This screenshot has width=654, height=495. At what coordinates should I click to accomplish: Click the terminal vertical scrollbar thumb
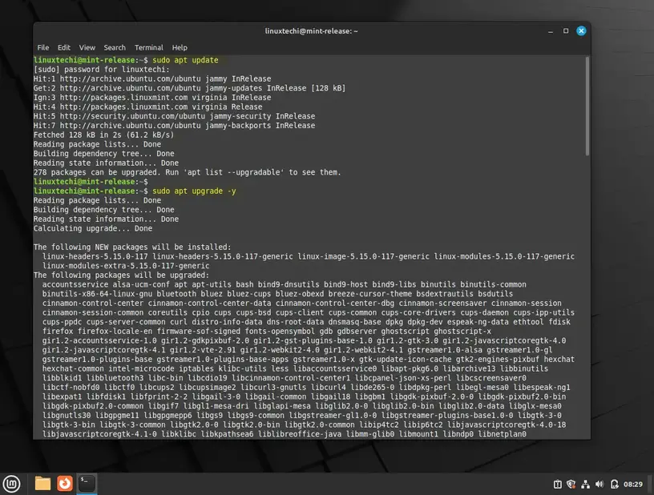click(587, 107)
